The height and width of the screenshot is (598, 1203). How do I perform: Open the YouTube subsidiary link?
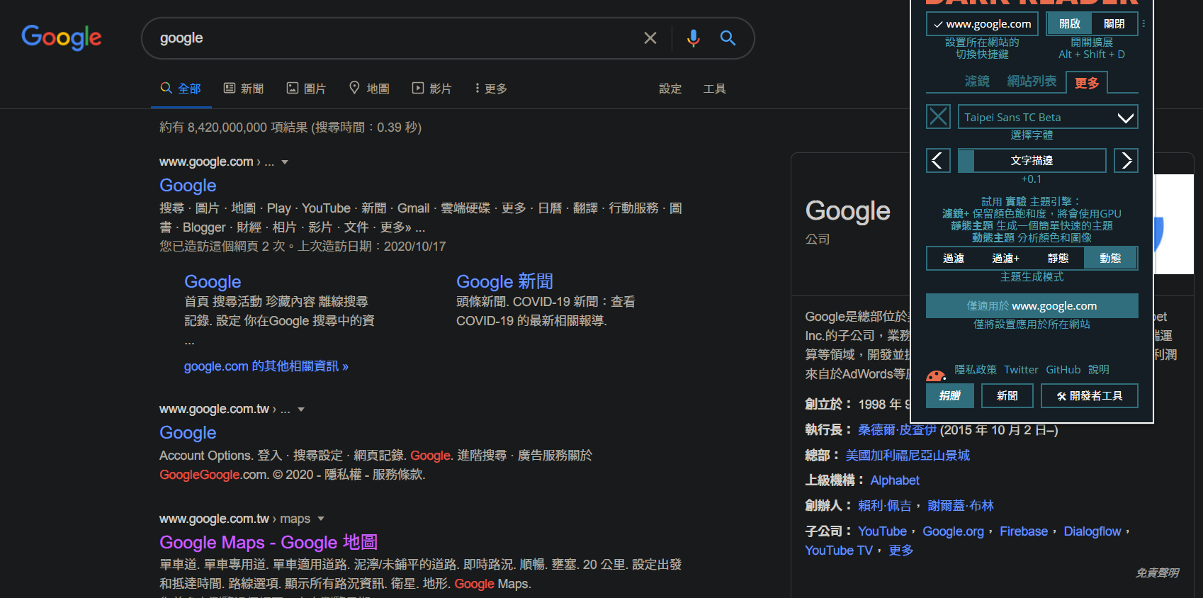882,531
